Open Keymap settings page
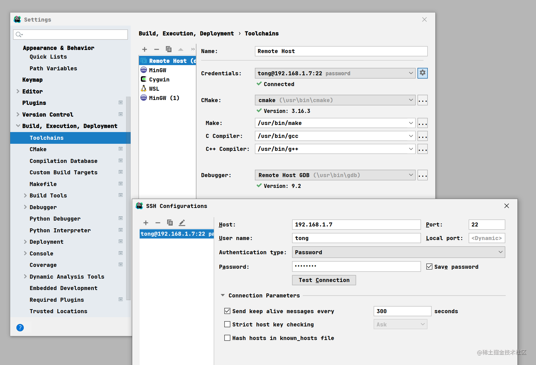 tap(32, 80)
